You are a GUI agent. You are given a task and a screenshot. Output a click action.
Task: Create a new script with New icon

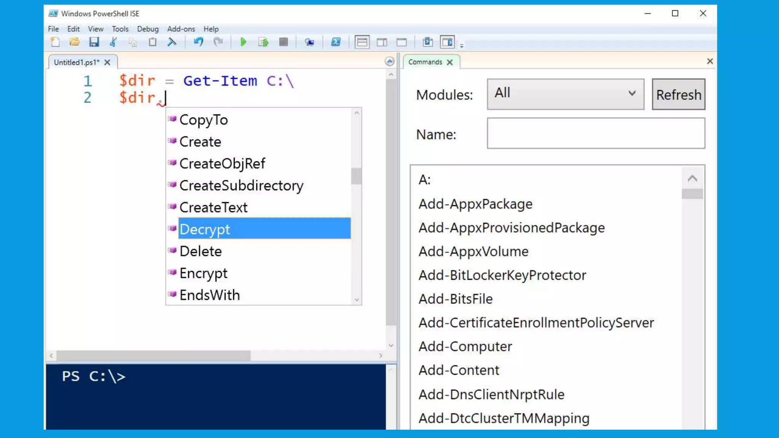tap(55, 42)
